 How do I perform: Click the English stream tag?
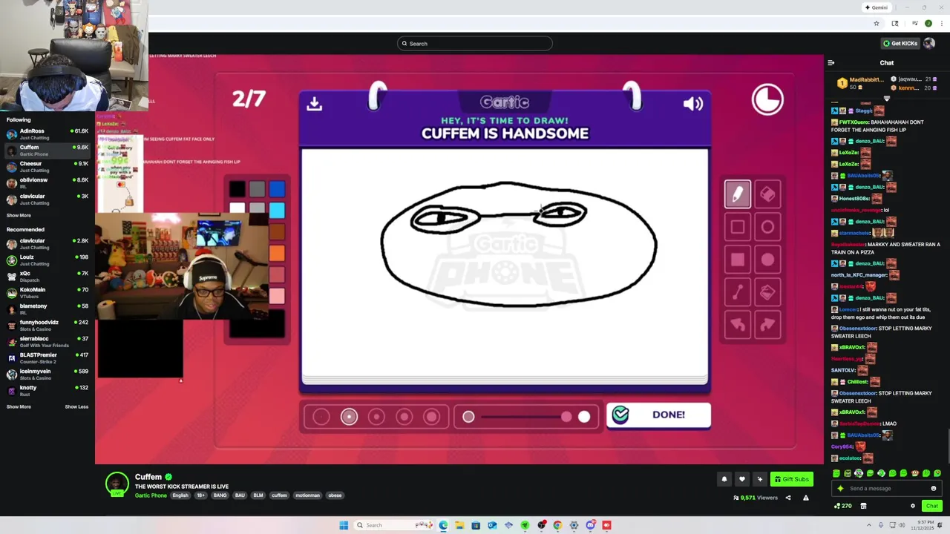tap(180, 495)
